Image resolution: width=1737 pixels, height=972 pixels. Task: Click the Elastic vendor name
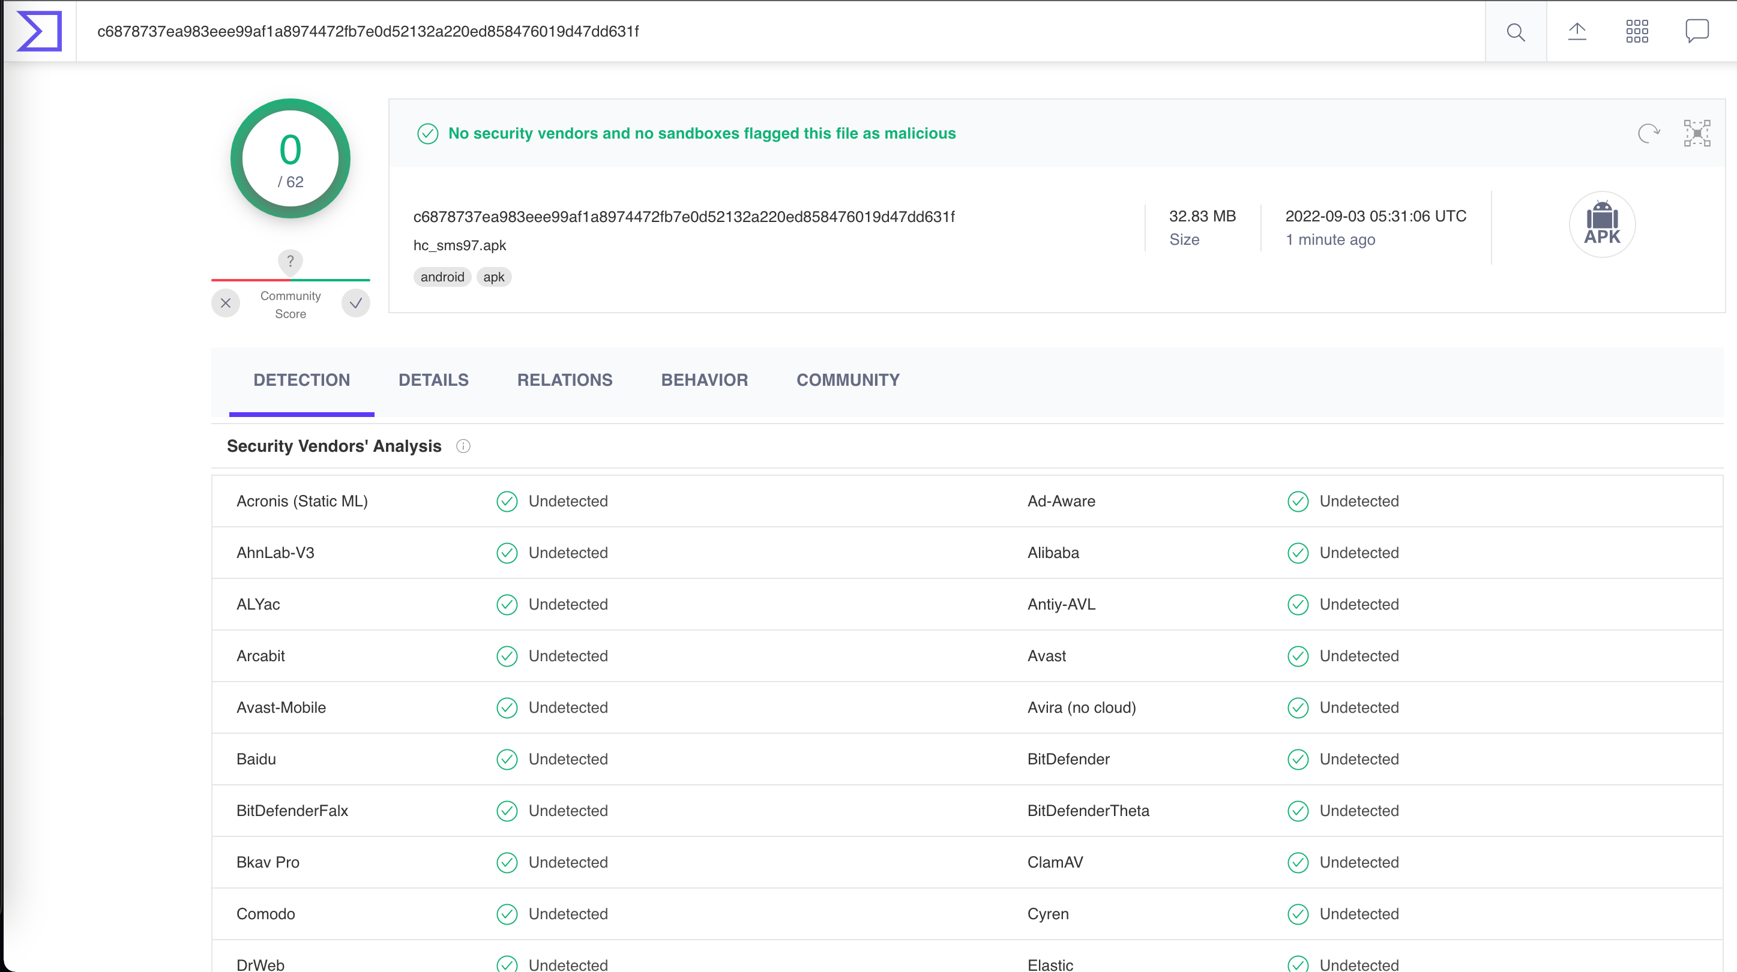point(1049,965)
